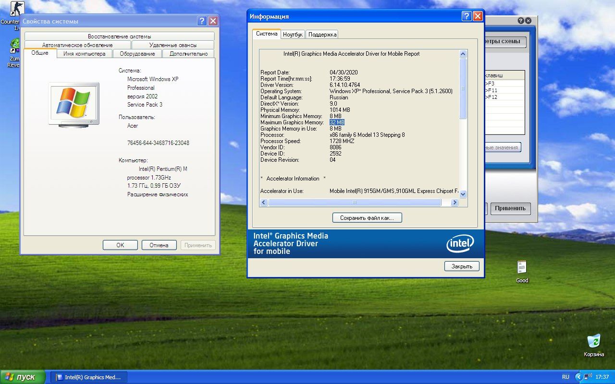The image size is (615, 384).
Task: Click Применить in the right background window
Action: 510,208
